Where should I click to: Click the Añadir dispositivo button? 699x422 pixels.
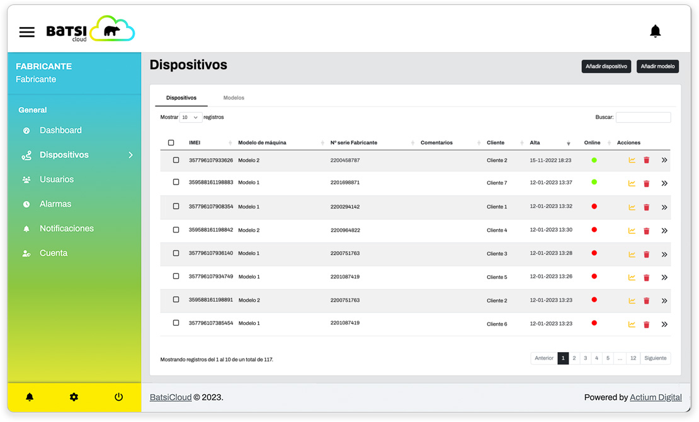tap(606, 67)
